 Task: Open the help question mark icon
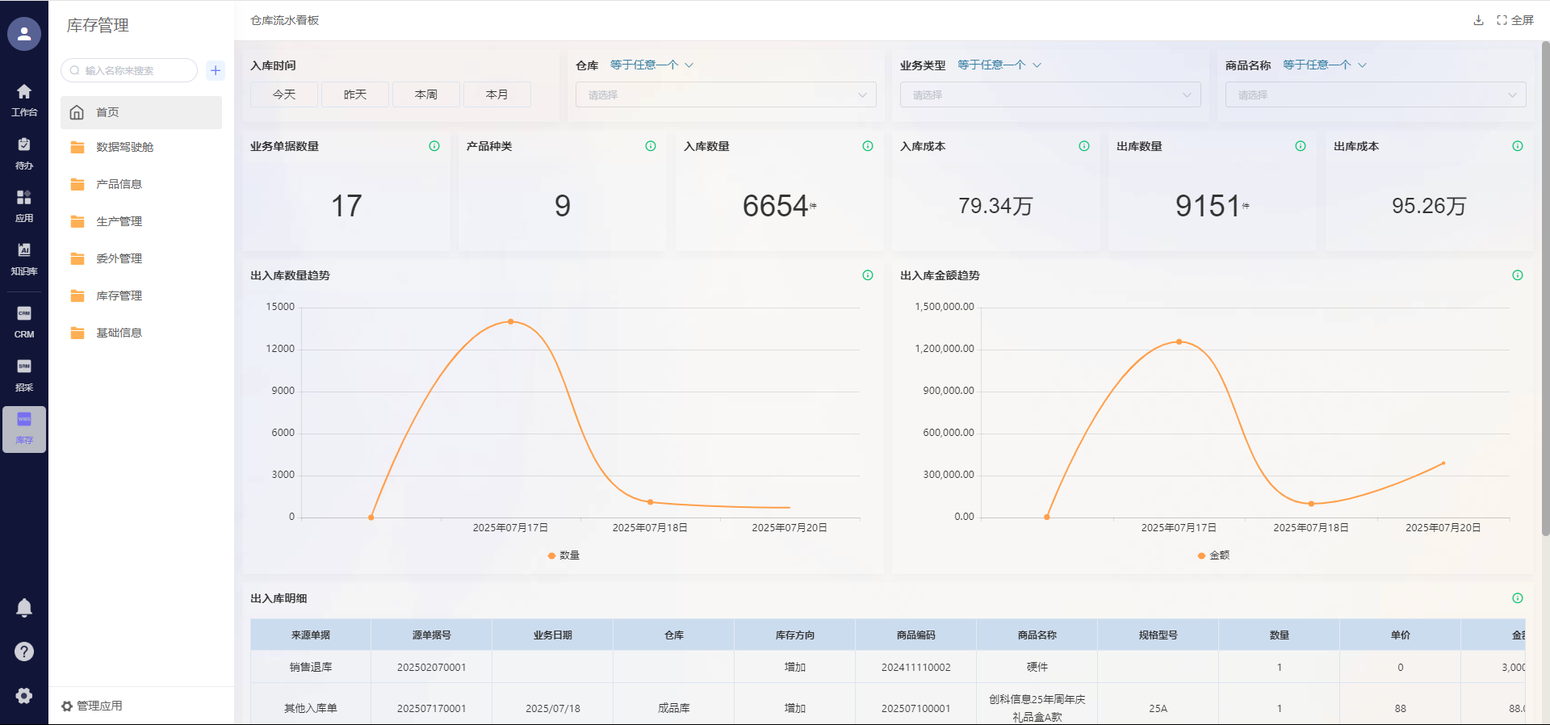coord(24,652)
